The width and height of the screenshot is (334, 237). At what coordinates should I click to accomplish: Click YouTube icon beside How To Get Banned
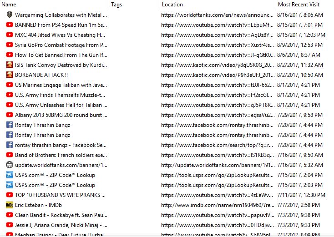[10, 55]
